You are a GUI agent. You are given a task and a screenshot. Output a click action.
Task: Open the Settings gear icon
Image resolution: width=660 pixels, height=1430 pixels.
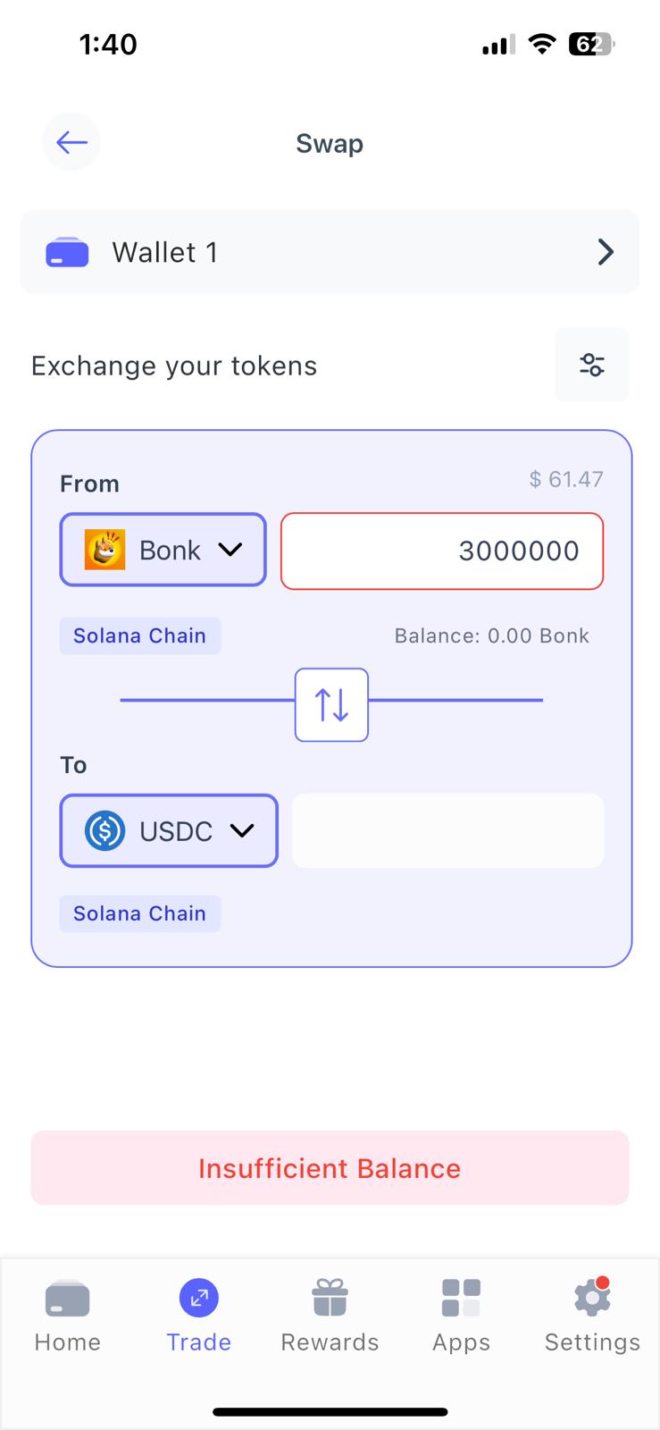pos(591,1298)
